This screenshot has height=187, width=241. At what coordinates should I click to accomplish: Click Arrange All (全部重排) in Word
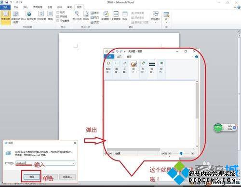[116, 16]
